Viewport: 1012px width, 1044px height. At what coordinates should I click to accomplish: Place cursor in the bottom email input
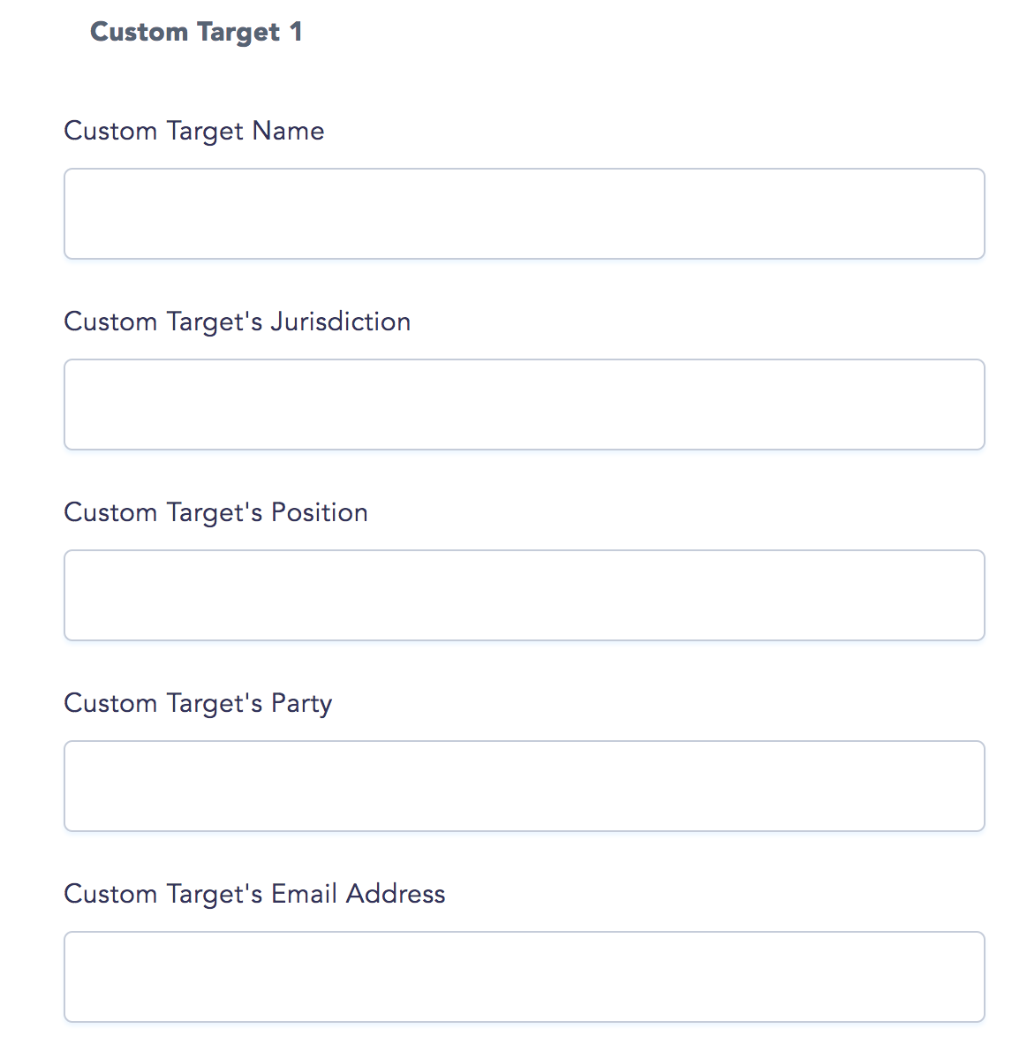[x=524, y=977]
